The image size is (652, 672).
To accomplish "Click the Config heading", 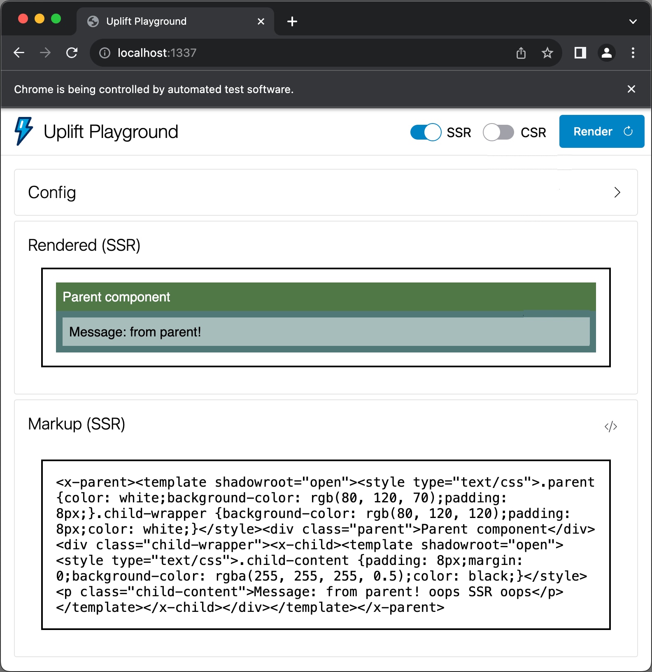I will click(x=52, y=192).
